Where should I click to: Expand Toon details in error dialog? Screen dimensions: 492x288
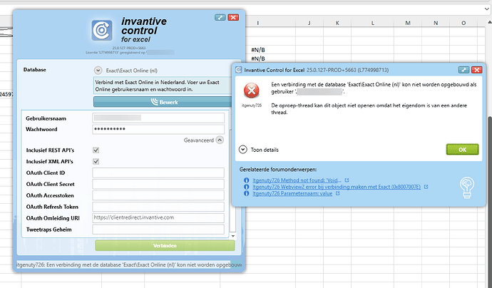(244, 149)
